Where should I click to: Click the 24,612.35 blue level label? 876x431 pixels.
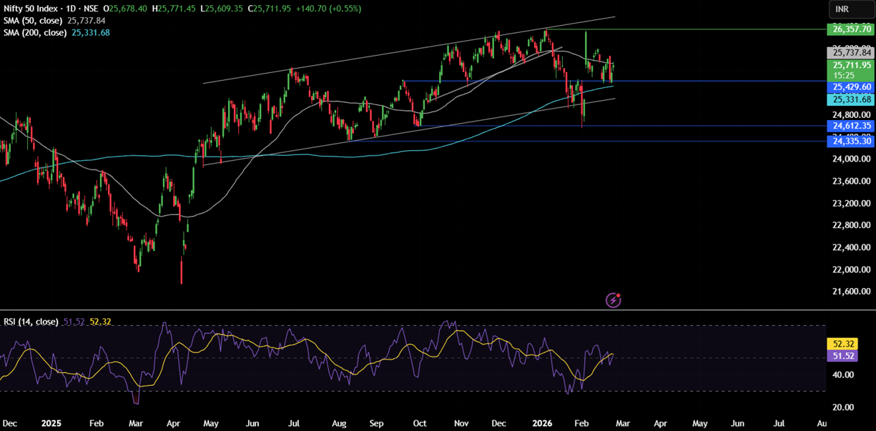click(x=850, y=126)
